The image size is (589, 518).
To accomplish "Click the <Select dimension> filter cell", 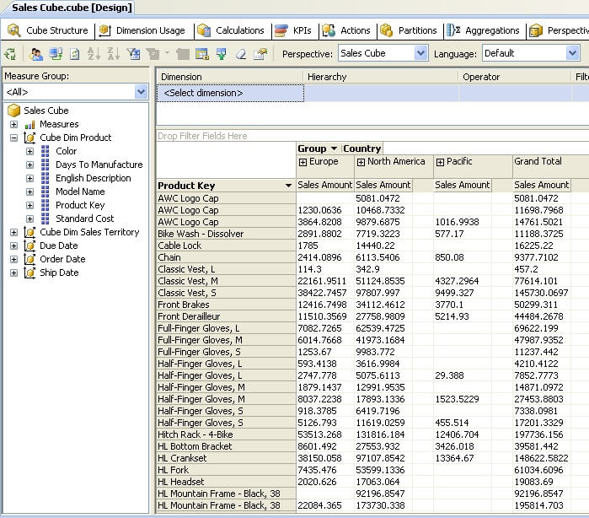I will point(230,93).
